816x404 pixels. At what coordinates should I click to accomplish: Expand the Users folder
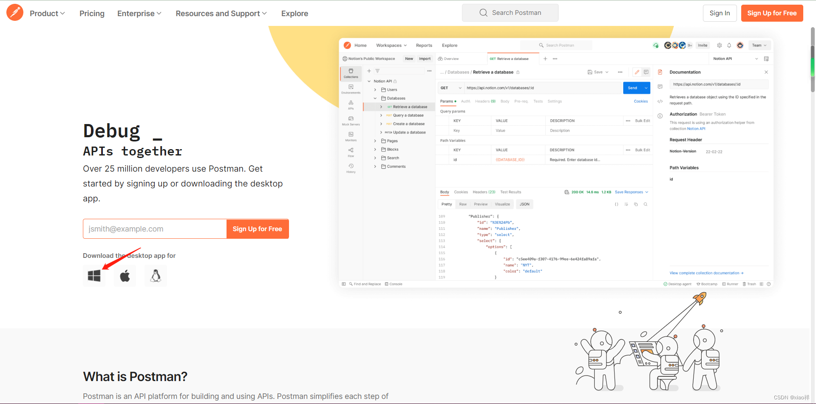375,90
